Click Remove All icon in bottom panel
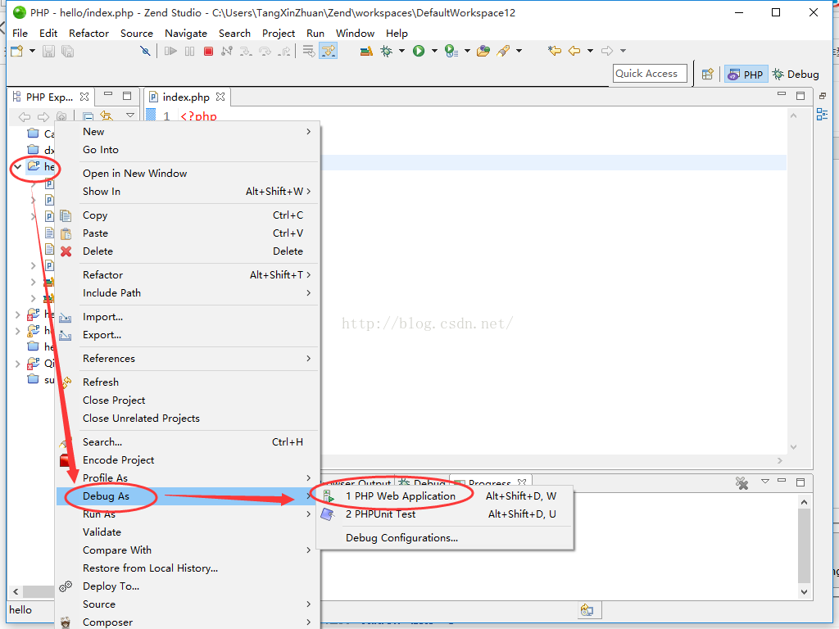 [x=741, y=483]
